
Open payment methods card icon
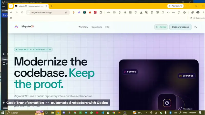point(114,12)
